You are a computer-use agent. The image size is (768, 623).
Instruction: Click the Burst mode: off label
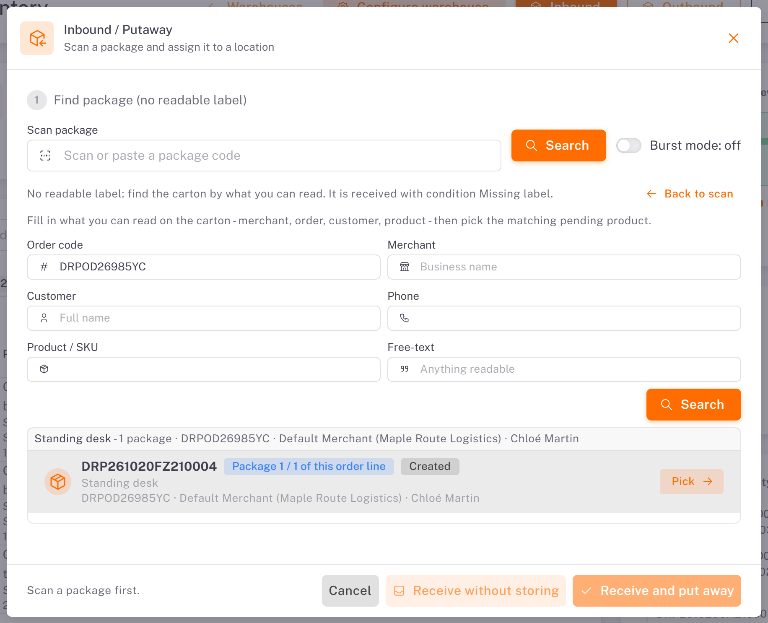(x=695, y=145)
